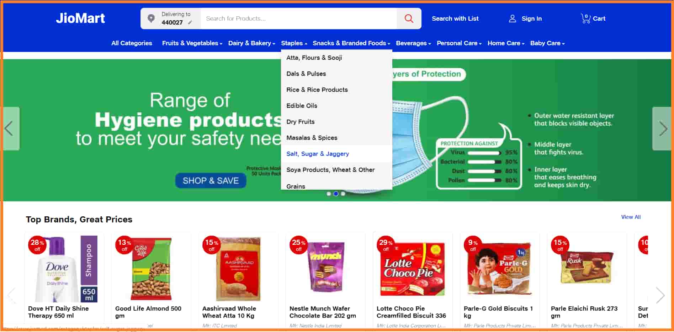Open the View All link
Screen dimensions: 674x332
coord(631,217)
